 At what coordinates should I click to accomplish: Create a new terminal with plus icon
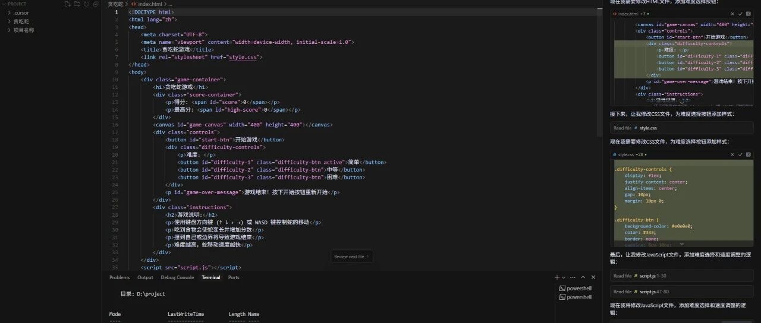[x=557, y=277]
